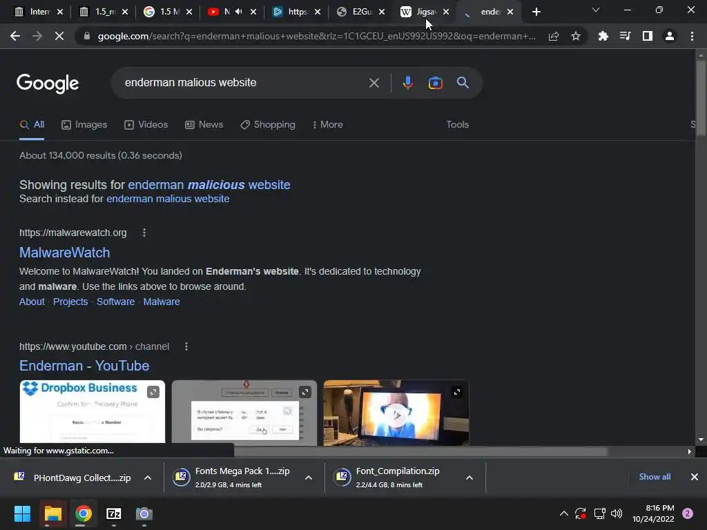Open the Software sitelink
707x530 pixels.
pyautogui.click(x=115, y=302)
